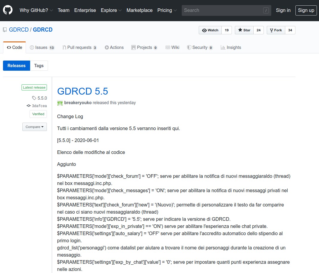This screenshot has height=273, width=319.
Task: Click the repository book icon beside GDRCD
Action: [x=5, y=30]
